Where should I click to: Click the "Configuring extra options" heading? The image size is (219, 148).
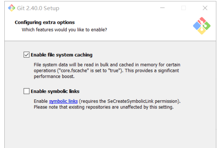tap(45, 23)
